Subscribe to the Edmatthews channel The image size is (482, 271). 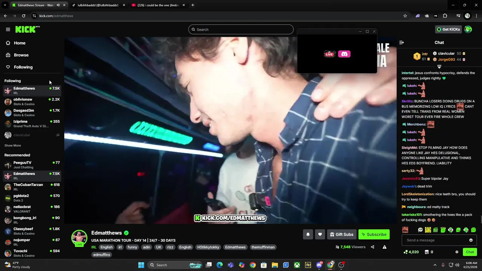click(x=374, y=234)
